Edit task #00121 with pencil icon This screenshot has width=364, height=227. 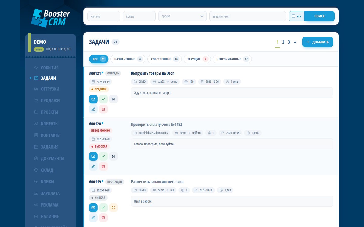pyautogui.click(x=93, y=109)
